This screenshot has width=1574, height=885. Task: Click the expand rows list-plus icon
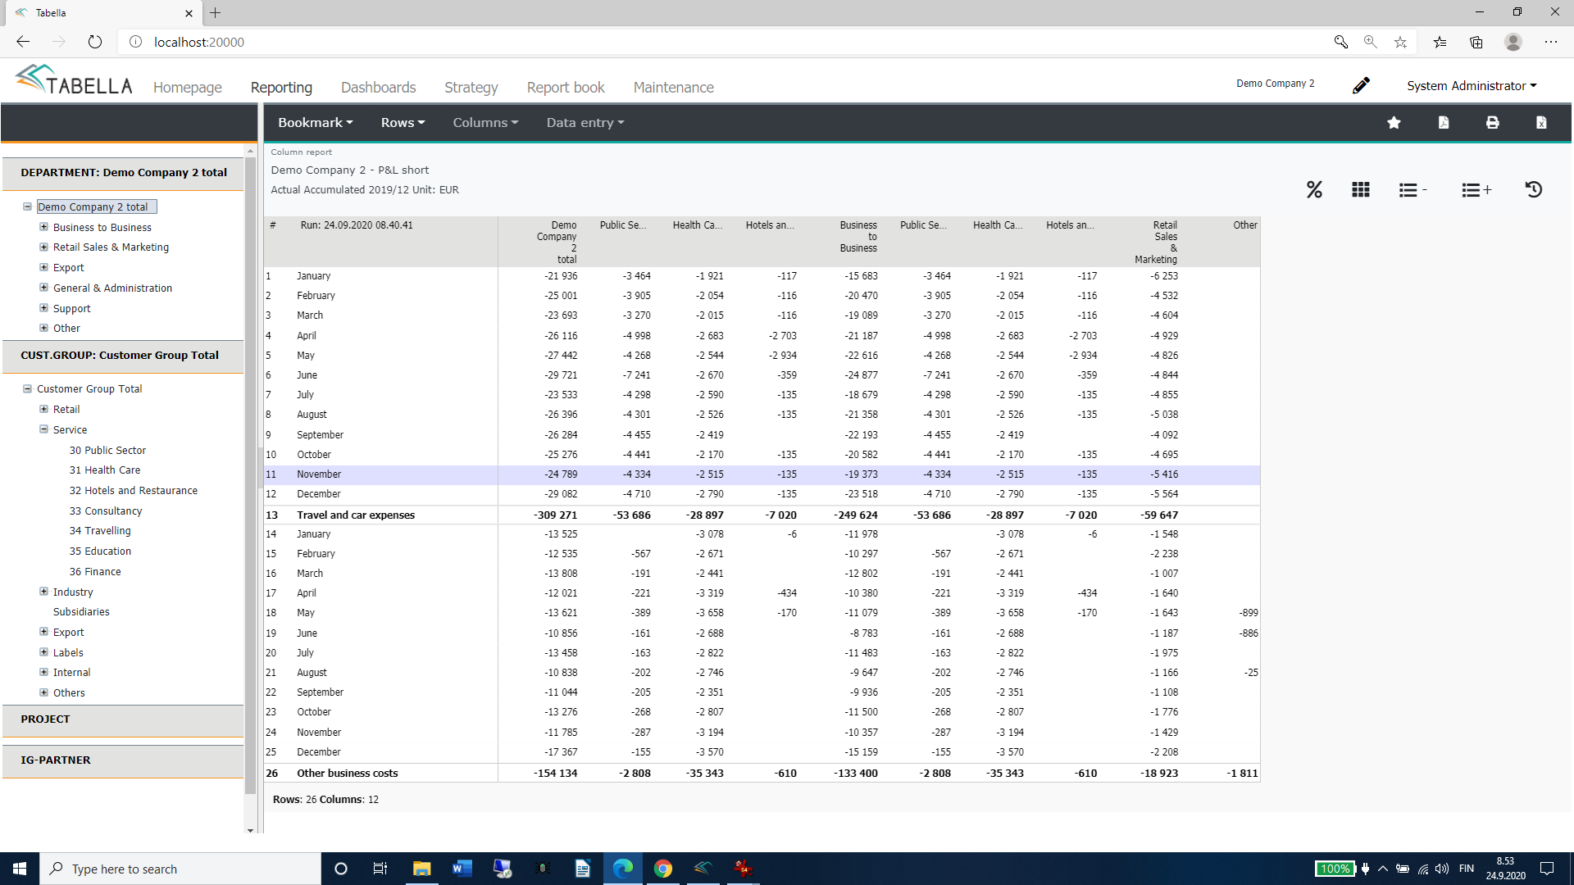[1476, 190]
